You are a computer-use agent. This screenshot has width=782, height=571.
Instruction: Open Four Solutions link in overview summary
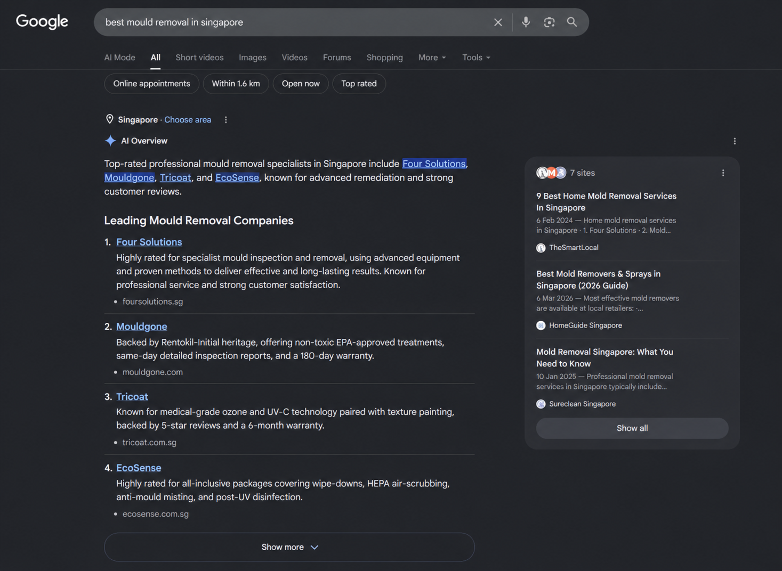coord(434,164)
